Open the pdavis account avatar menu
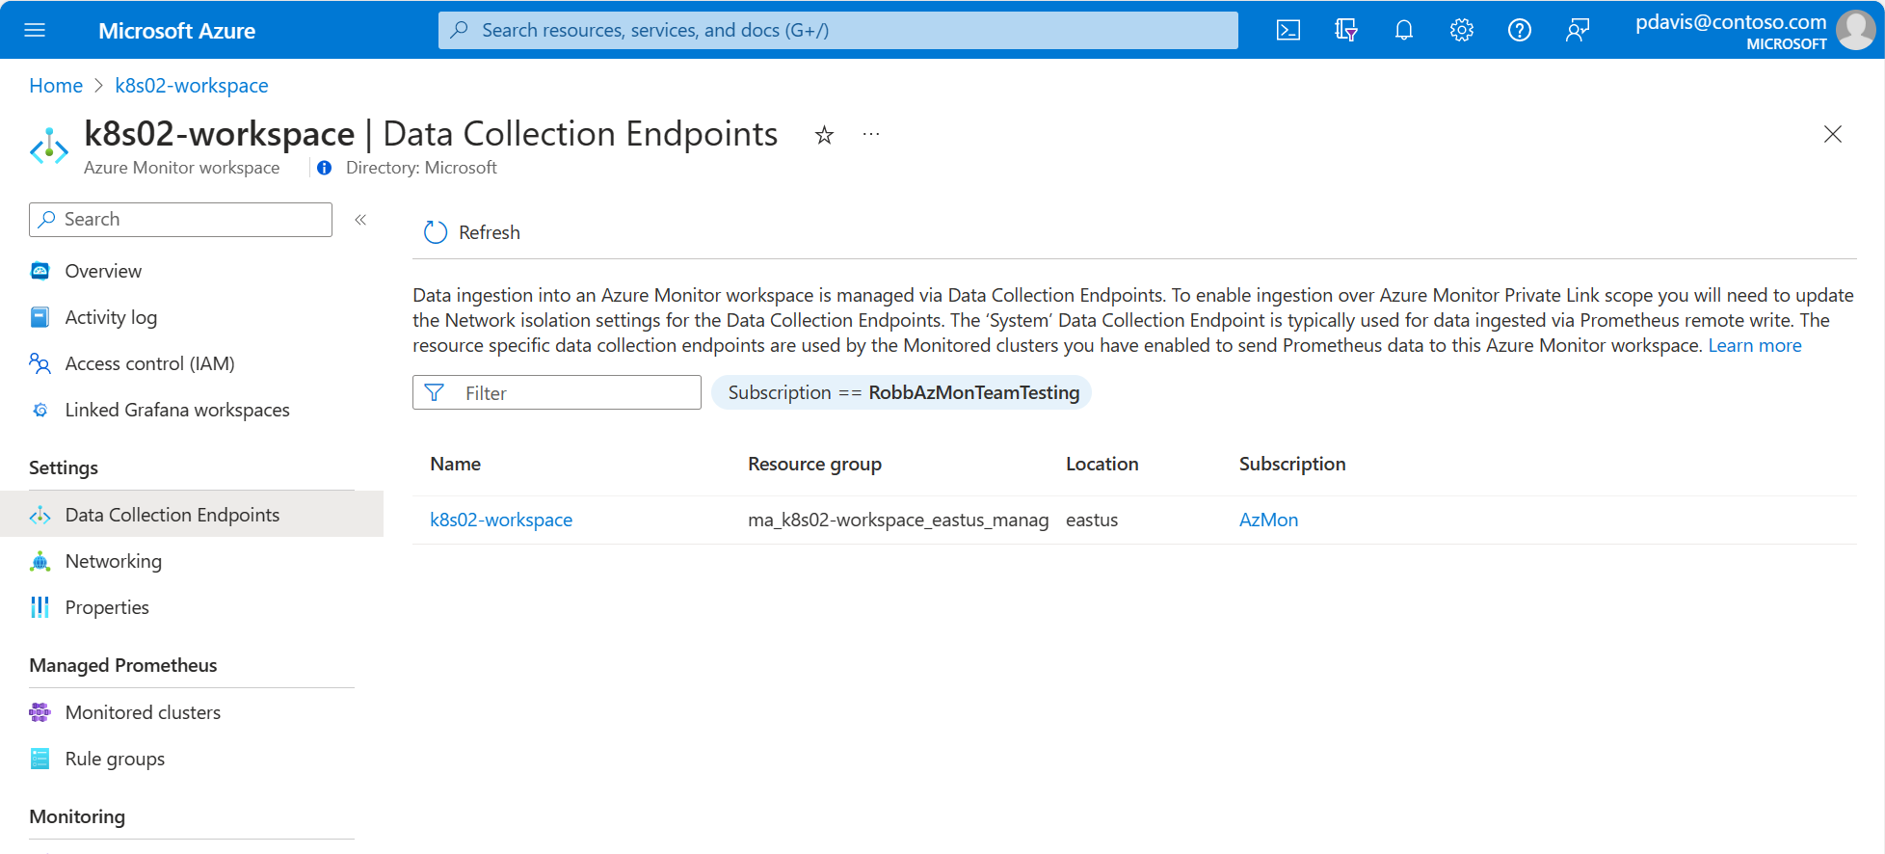Viewport: 1885px width, 854px height. (x=1855, y=30)
